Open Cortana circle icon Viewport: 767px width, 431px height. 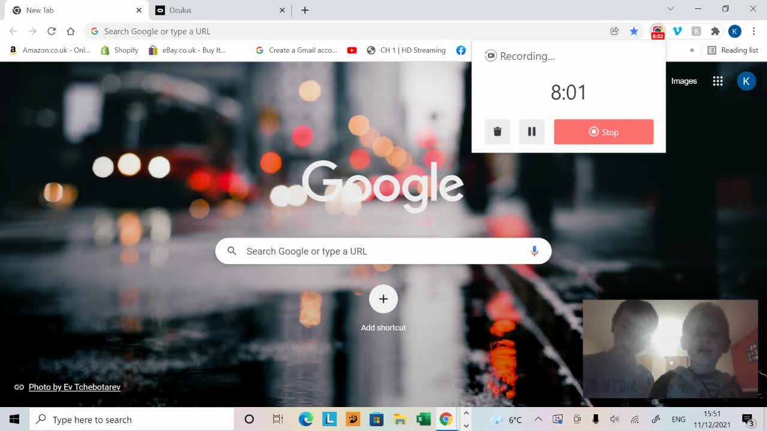click(249, 420)
